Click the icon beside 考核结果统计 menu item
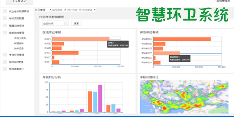This screenshot has height=117, width=234. point(5,69)
